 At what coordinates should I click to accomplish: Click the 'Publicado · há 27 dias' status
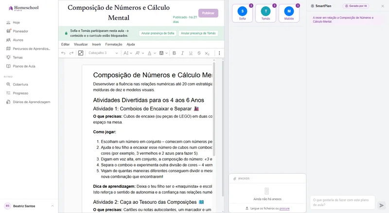pyautogui.click(x=185, y=19)
